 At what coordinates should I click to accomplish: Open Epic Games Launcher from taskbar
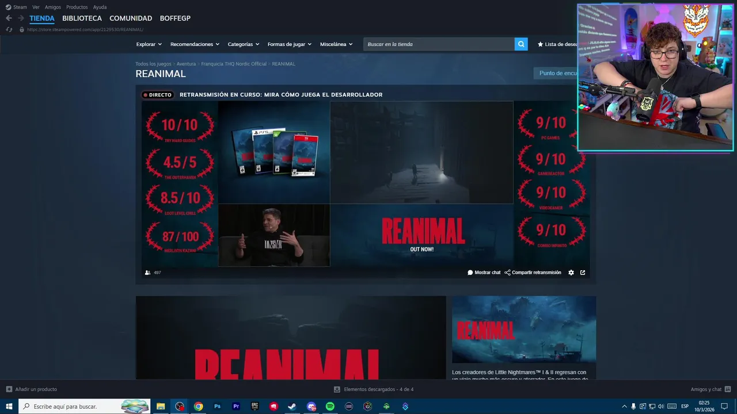click(254, 407)
